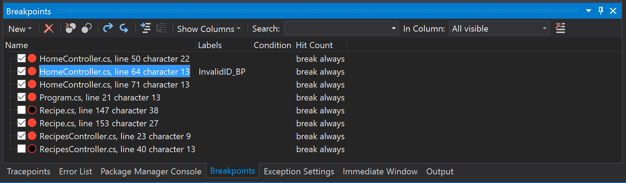Delete the selected breakpoint with red X
Screen dimensions: 626x183
(x=49, y=28)
